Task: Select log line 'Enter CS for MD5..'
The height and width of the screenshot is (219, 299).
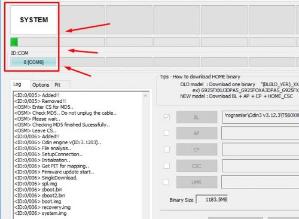Action: click(44, 107)
